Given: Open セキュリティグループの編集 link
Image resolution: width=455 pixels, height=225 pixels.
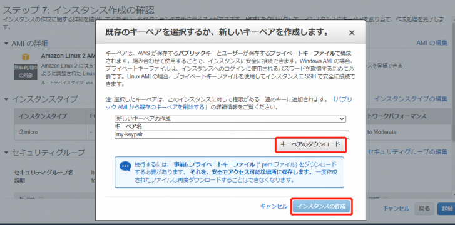Looking at the screenshot, I should 407,152.
